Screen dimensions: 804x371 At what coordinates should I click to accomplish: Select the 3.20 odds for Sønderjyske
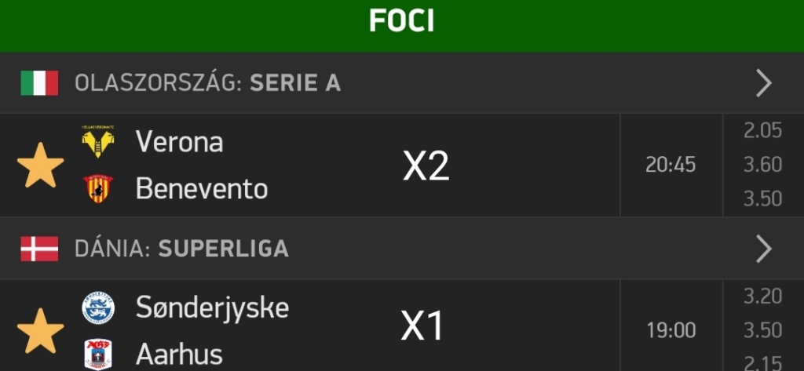[x=762, y=296]
